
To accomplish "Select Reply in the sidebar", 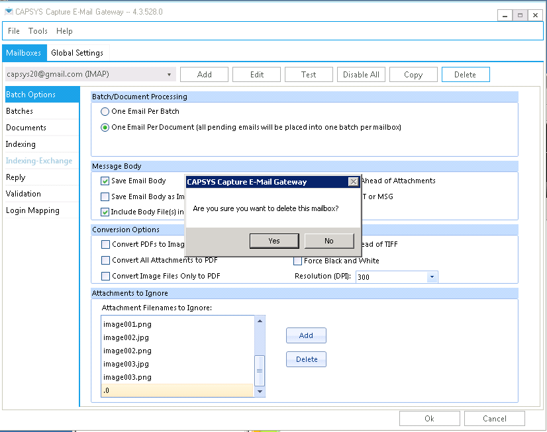I will click(x=42, y=177).
